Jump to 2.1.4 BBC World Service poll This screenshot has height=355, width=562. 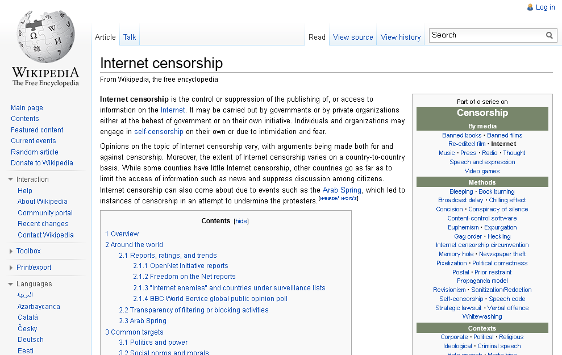[210, 299]
